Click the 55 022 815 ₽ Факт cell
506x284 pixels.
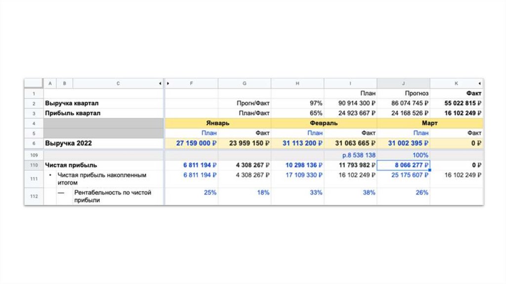(x=456, y=103)
